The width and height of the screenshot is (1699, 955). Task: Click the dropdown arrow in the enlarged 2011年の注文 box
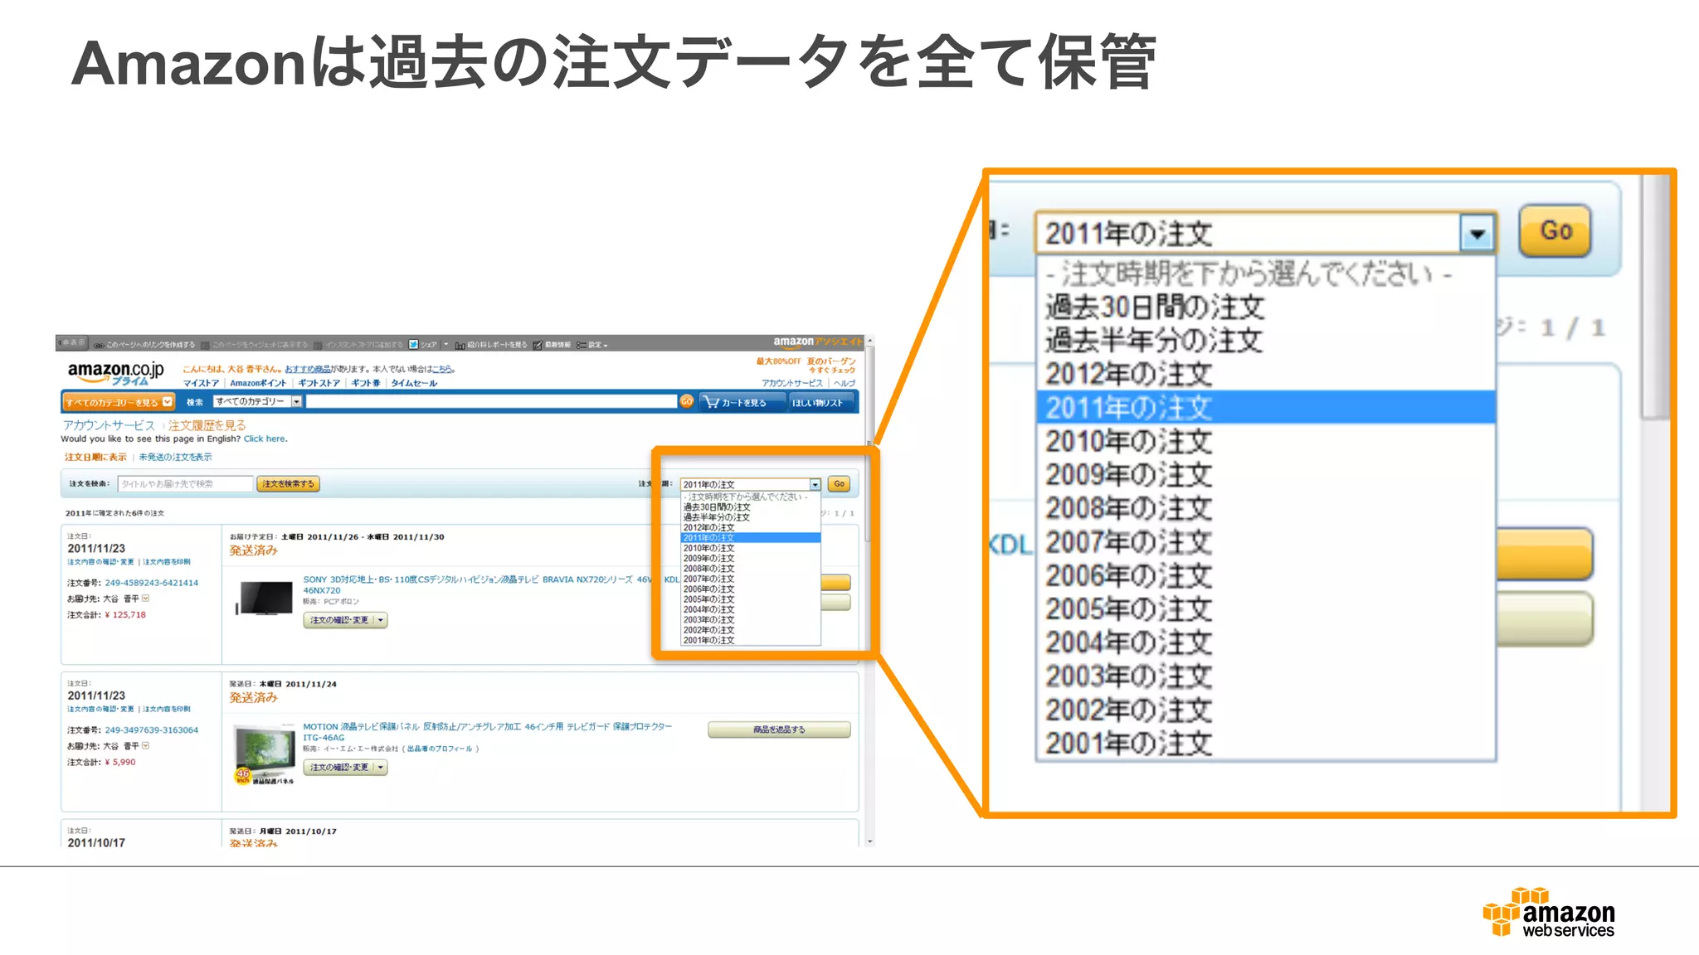[1477, 234]
